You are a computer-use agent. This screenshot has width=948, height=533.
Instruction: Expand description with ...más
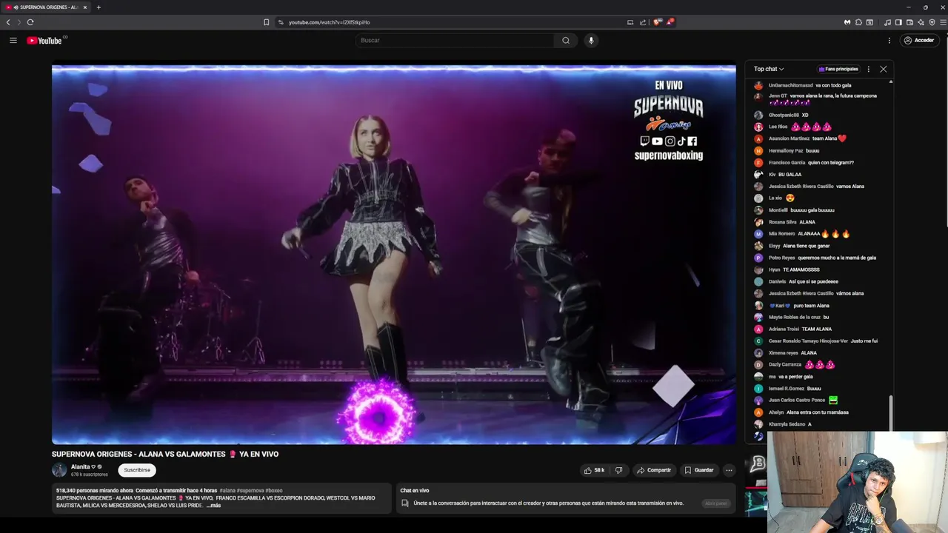213,505
